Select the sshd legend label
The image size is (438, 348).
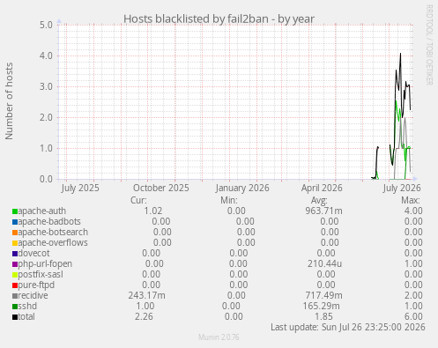(x=27, y=306)
